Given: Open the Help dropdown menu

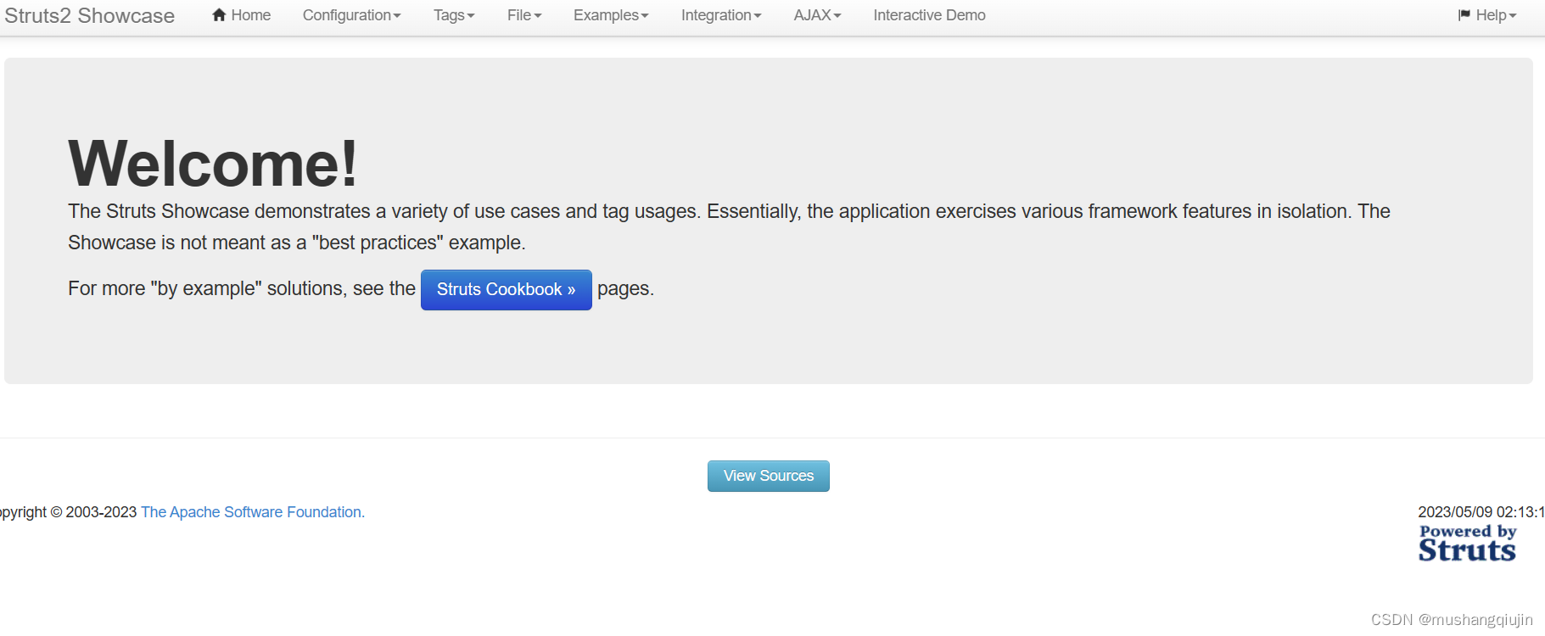Looking at the screenshot, I should pos(1486,15).
